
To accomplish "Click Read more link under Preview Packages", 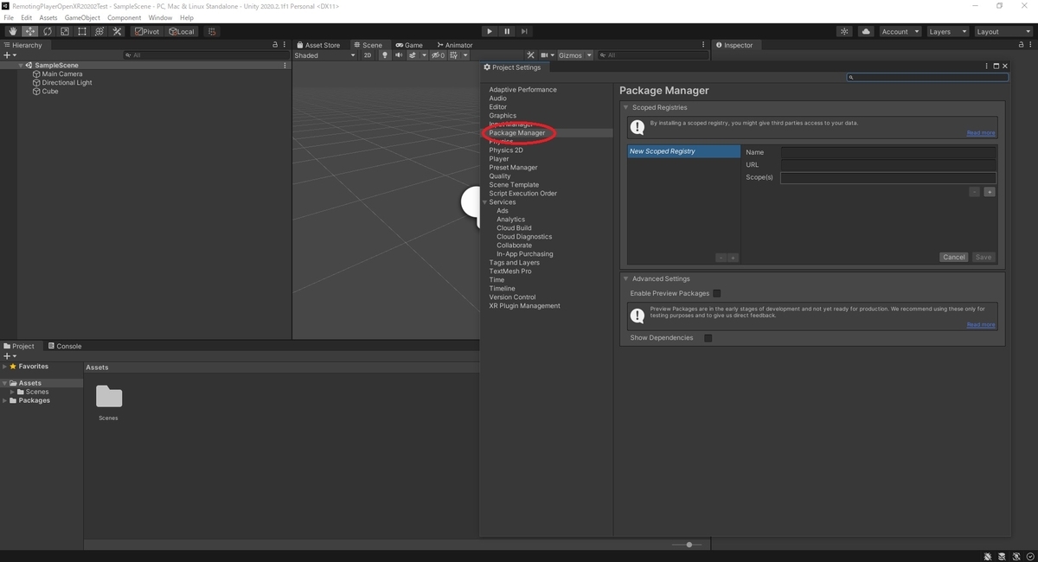I will [981, 324].
